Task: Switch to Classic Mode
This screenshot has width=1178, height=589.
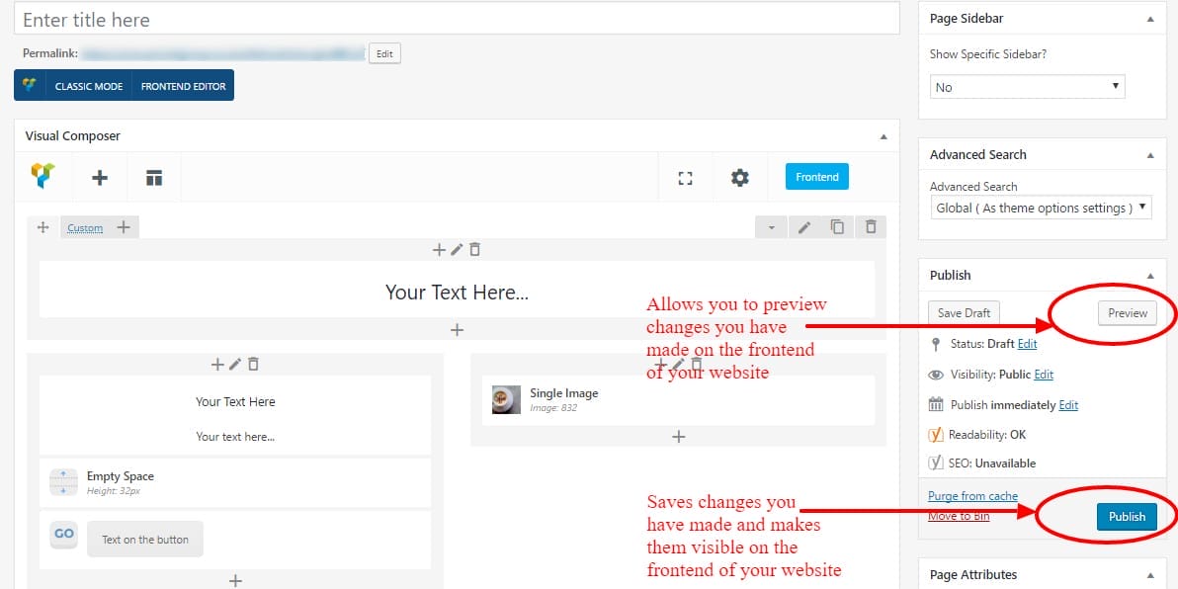Action: [88, 86]
